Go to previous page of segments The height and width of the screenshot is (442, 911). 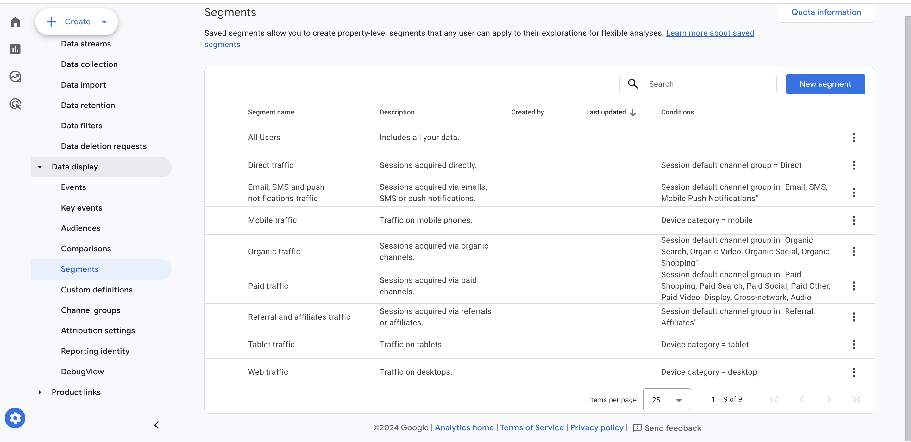[801, 399]
